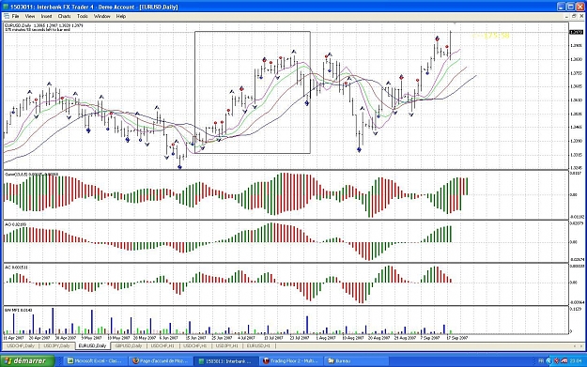The image size is (587, 367).
Task: Click the 20 Aug 2007 date label
Action: coord(378,338)
